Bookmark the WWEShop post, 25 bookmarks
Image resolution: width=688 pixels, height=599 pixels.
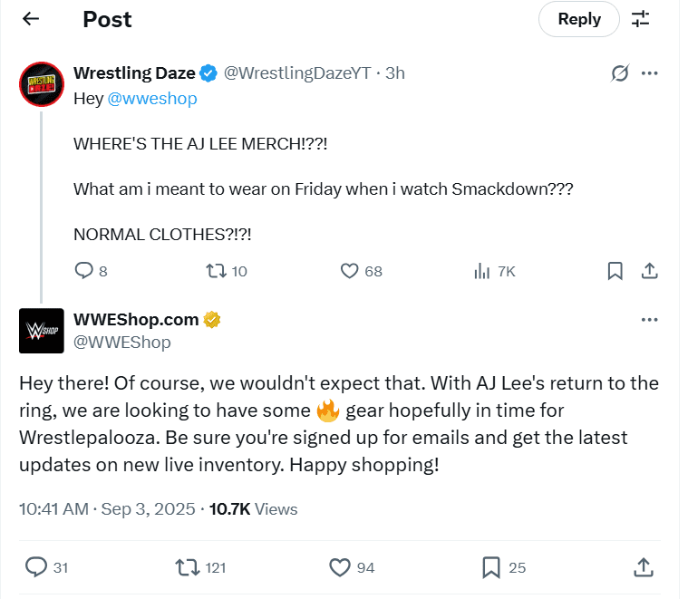(491, 567)
